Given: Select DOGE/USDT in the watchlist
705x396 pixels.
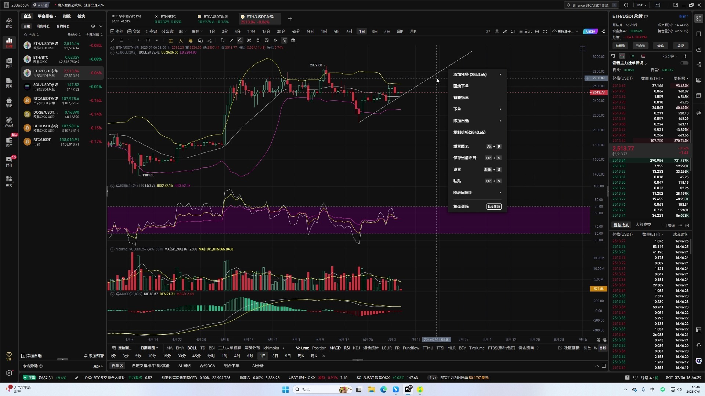Looking at the screenshot, I should (46, 114).
